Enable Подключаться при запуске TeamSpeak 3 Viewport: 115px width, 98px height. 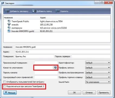pyautogui.click(x=4, y=86)
